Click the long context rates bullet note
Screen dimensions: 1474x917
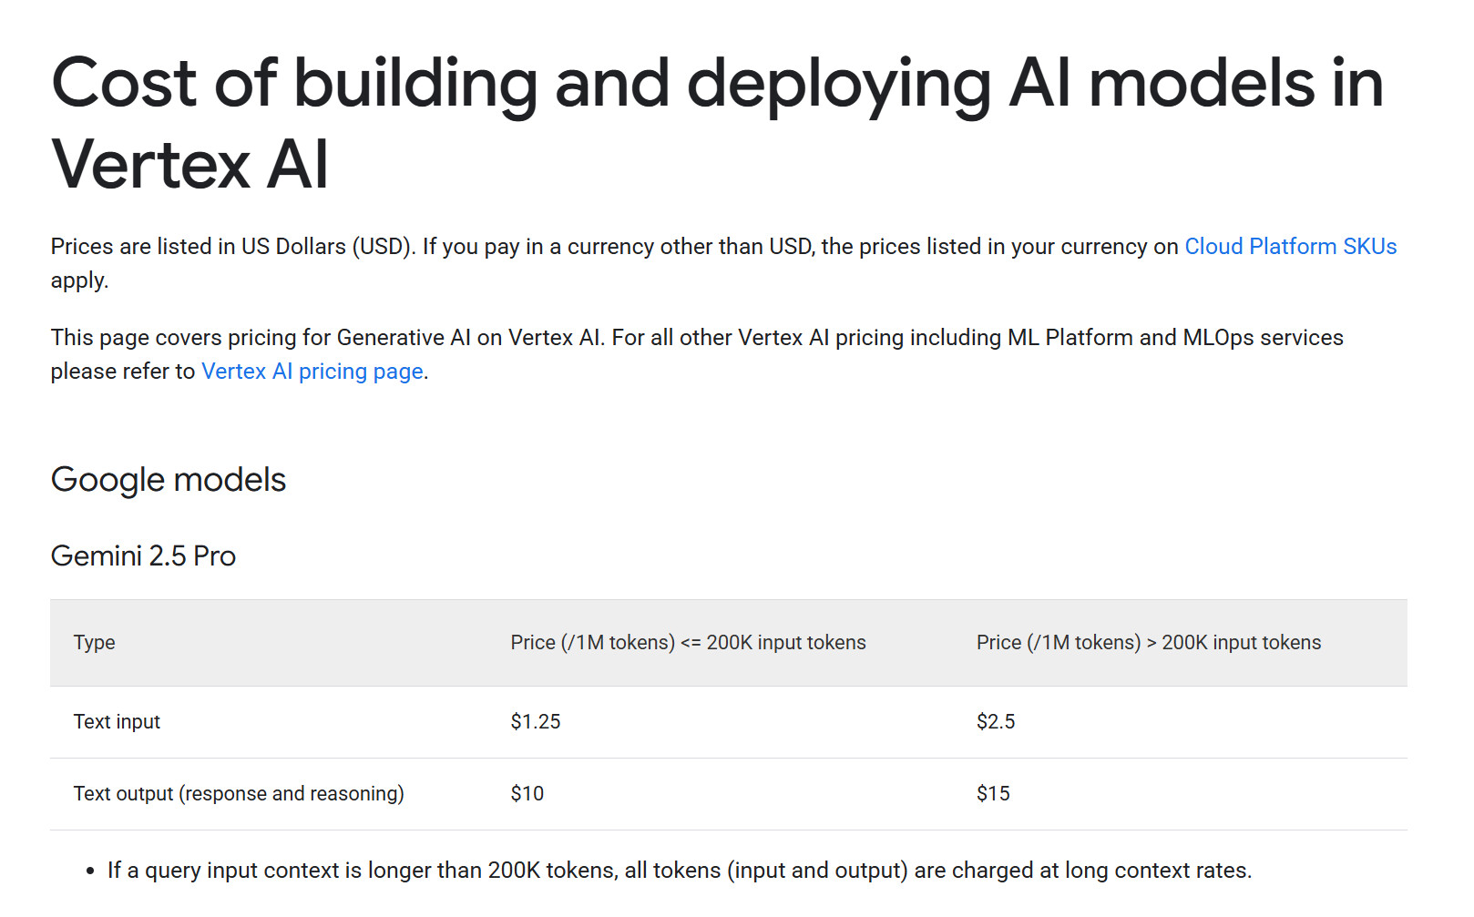[679, 871]
